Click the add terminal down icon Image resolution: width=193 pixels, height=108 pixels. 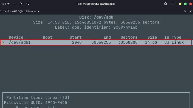[x=28, y=4]
